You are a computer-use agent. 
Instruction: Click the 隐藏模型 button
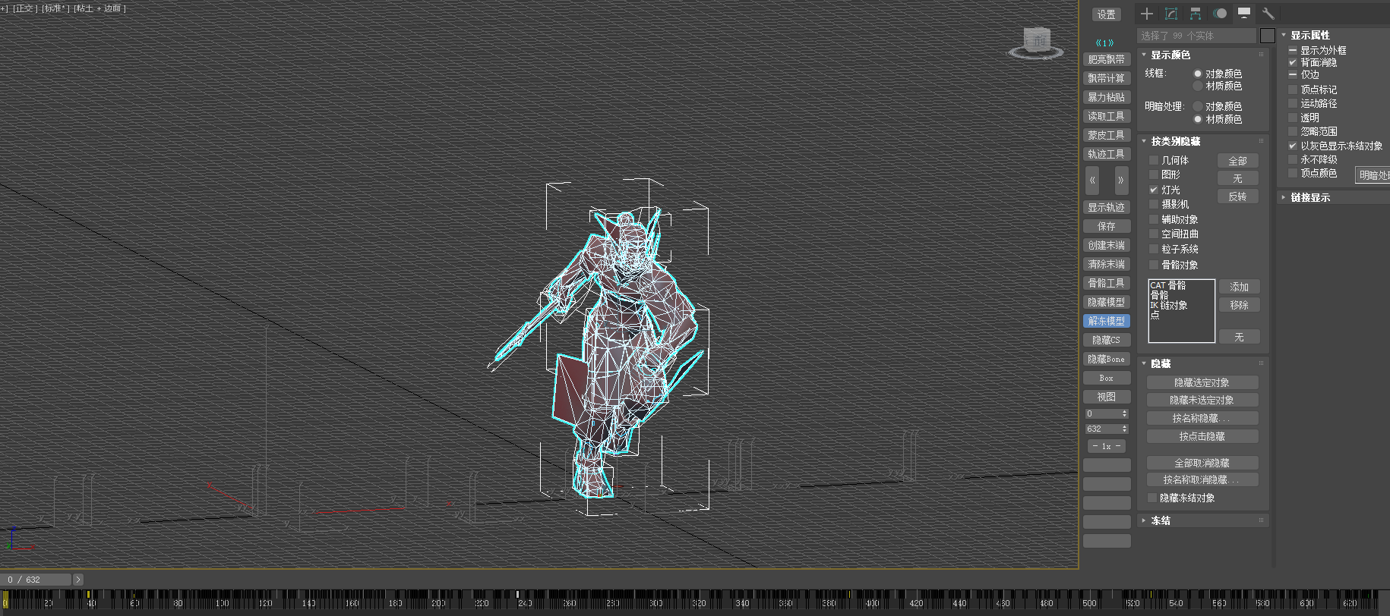point(1107,302)
